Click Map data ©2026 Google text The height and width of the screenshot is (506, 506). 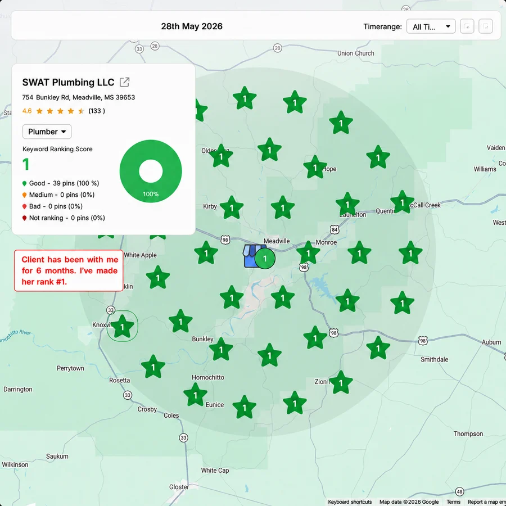pos(409,502)
